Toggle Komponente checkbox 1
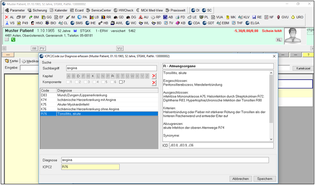 tap(68, 82)
